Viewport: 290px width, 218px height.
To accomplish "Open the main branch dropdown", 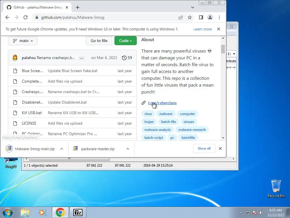I will click(x=23, y=41).
